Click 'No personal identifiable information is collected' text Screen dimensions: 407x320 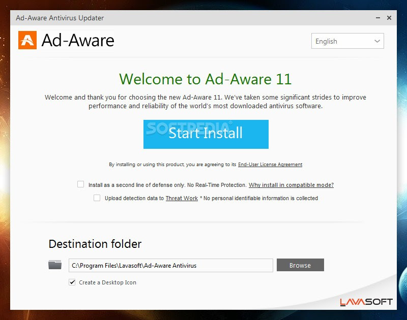(x=260, y=198)
